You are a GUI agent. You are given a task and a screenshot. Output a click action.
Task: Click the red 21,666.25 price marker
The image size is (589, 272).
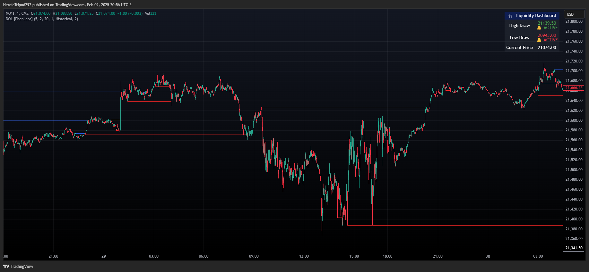click(574, 88)
